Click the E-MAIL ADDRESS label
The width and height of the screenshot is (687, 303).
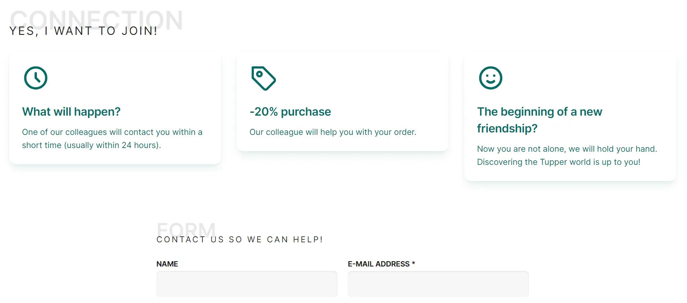pos(379,264)
